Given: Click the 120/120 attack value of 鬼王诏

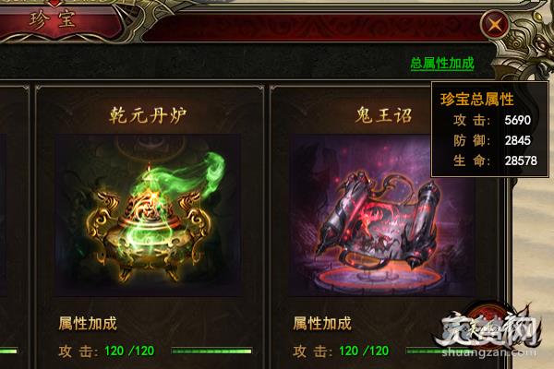Looking at the screenshot, I should tap(364, 351).
